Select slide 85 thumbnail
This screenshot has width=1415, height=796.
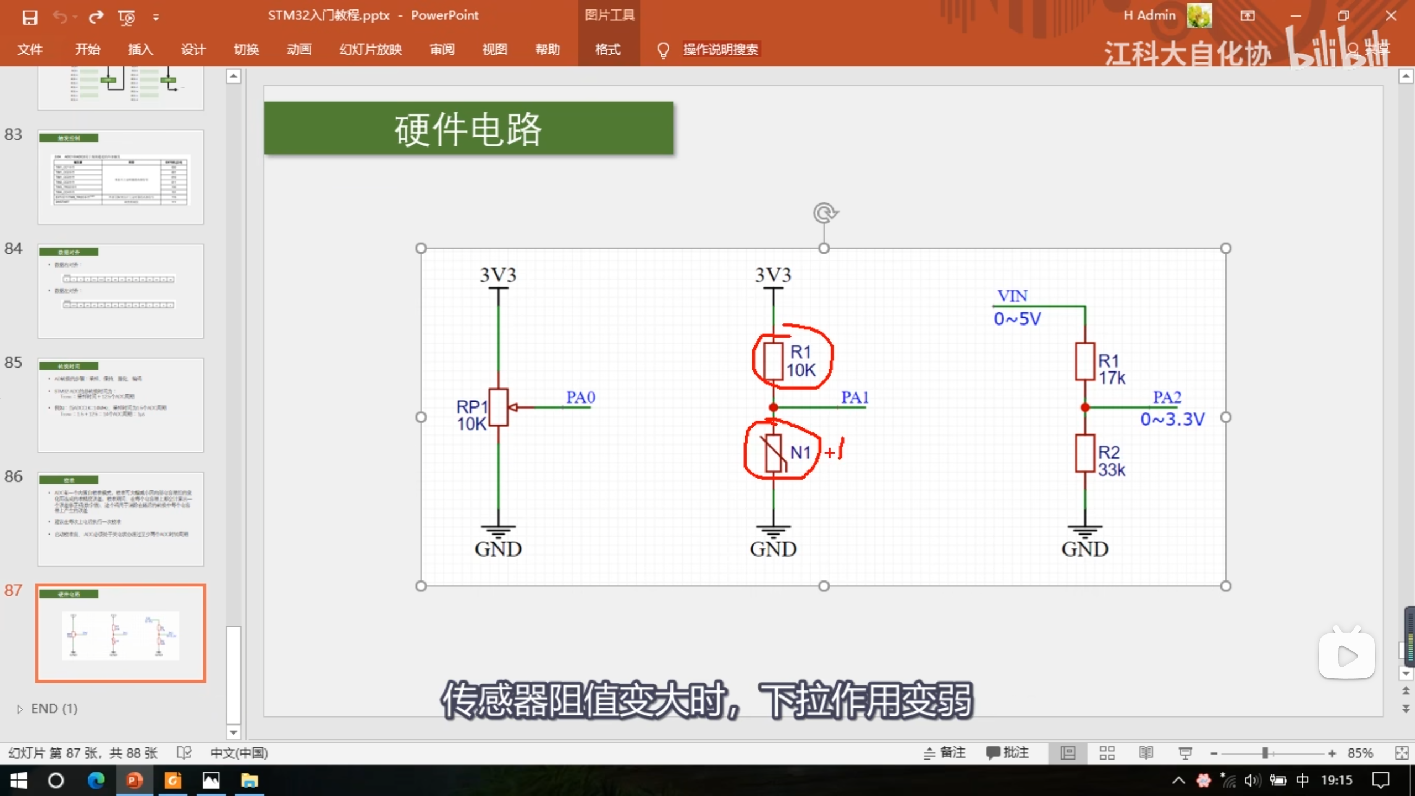120,405
